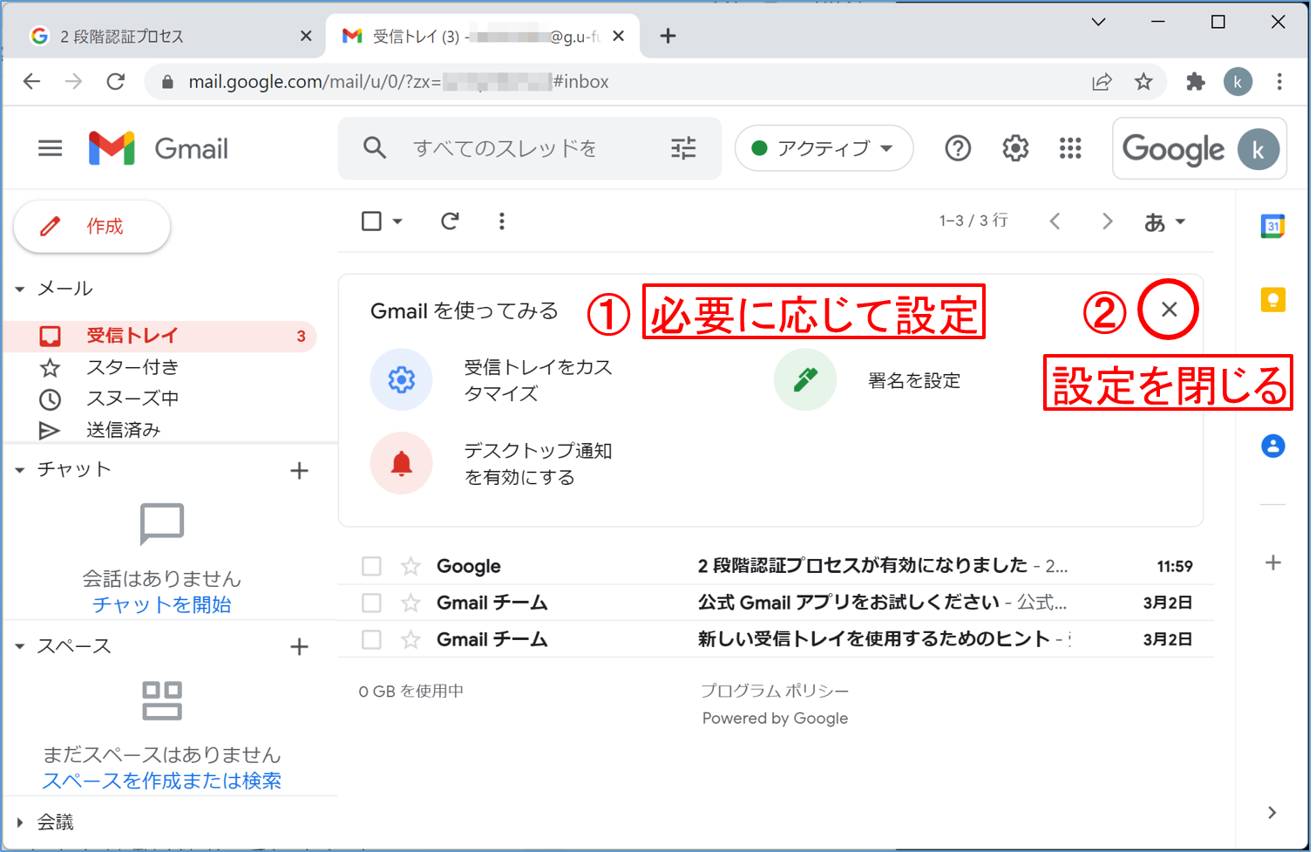
Task: Click the signature setup pen icon
Action: [x=805, y=379]
